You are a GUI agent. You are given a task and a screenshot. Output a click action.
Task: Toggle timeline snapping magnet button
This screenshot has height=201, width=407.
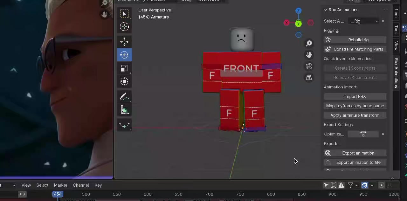(364, 185)
